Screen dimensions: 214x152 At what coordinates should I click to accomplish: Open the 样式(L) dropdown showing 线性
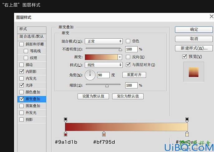click(104, 65)
